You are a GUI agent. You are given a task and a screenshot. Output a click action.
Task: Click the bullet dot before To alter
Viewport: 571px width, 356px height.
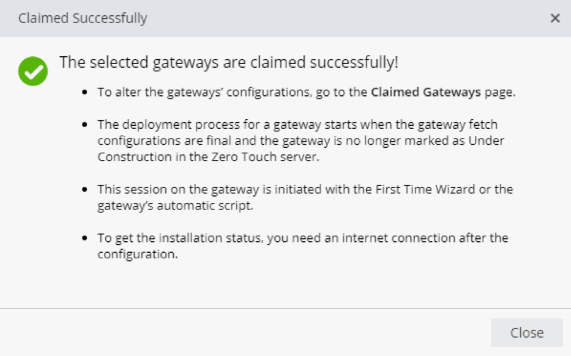(84, 92)
